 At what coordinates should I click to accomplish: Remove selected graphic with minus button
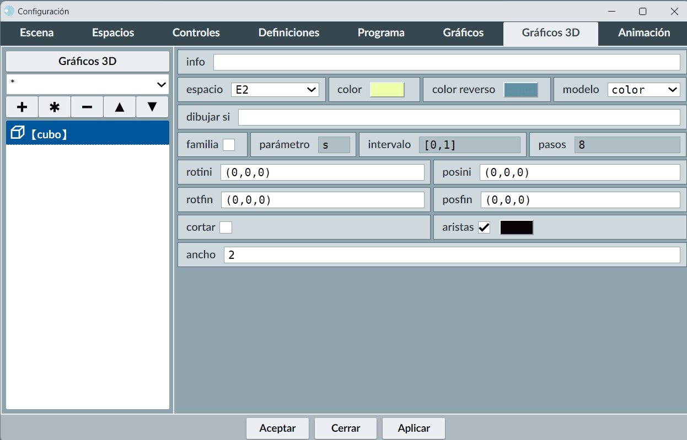click(x=87, y=107)
